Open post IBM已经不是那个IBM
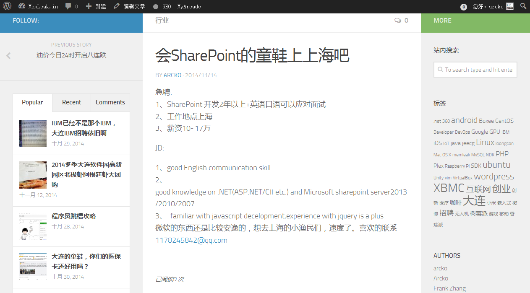 coord(84,128)
